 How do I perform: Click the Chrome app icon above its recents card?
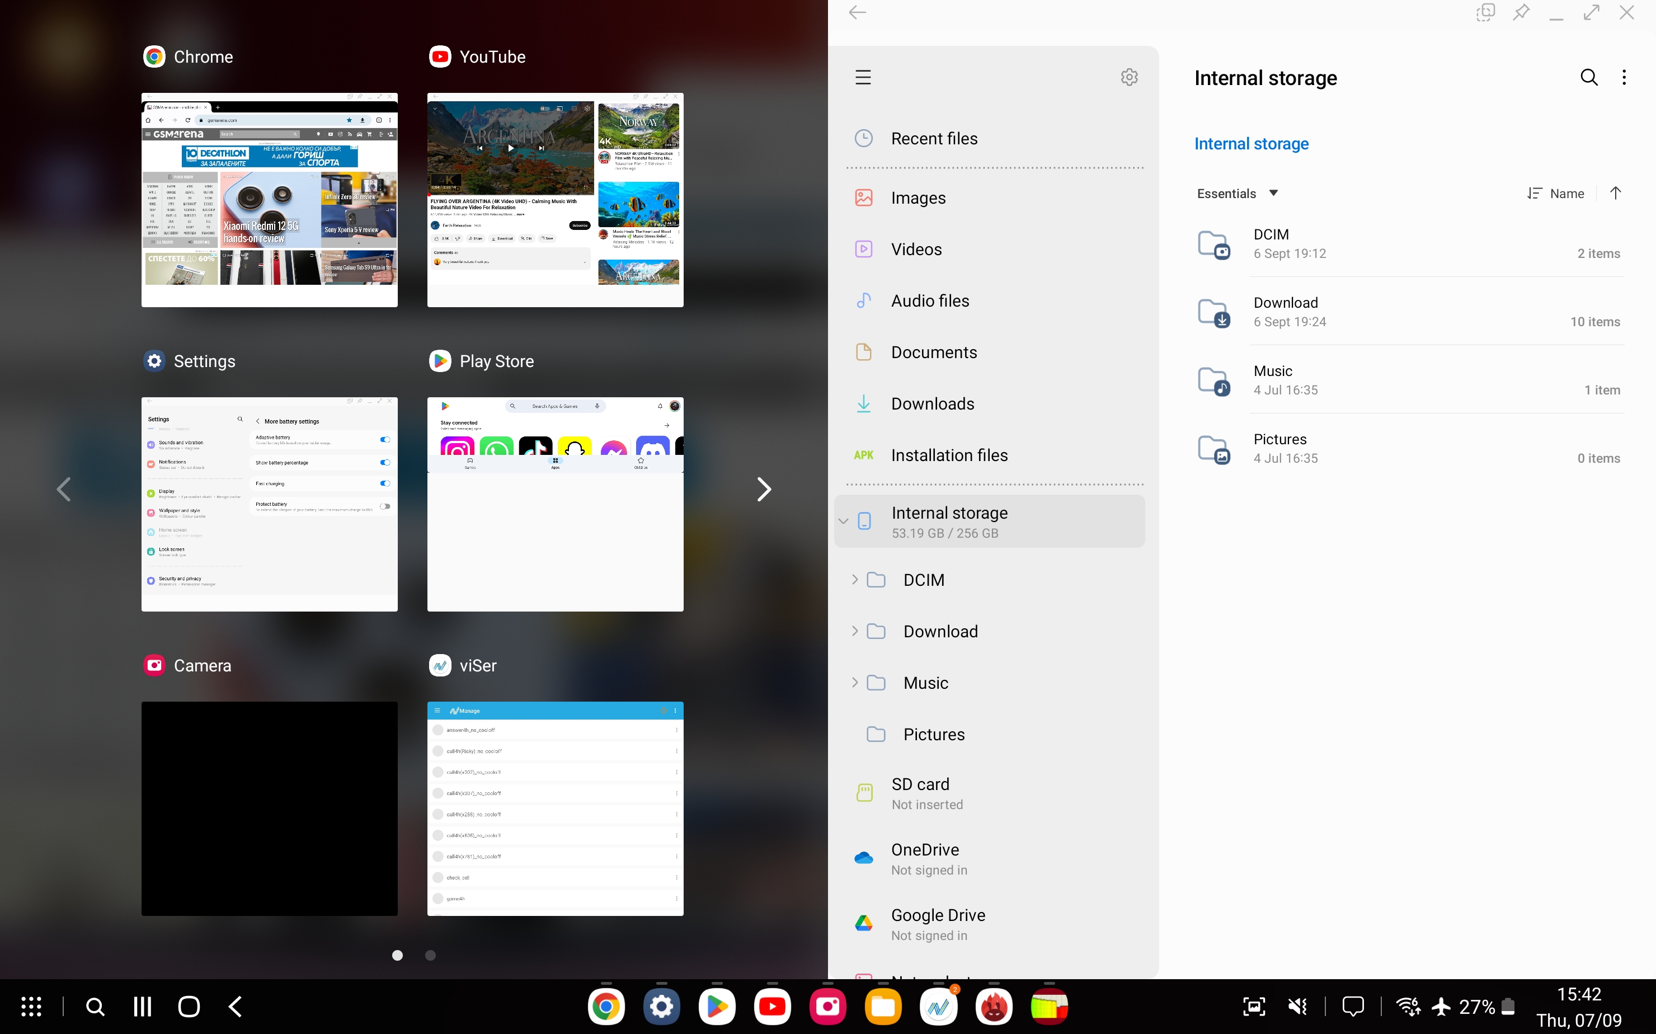tap(154, 57)
